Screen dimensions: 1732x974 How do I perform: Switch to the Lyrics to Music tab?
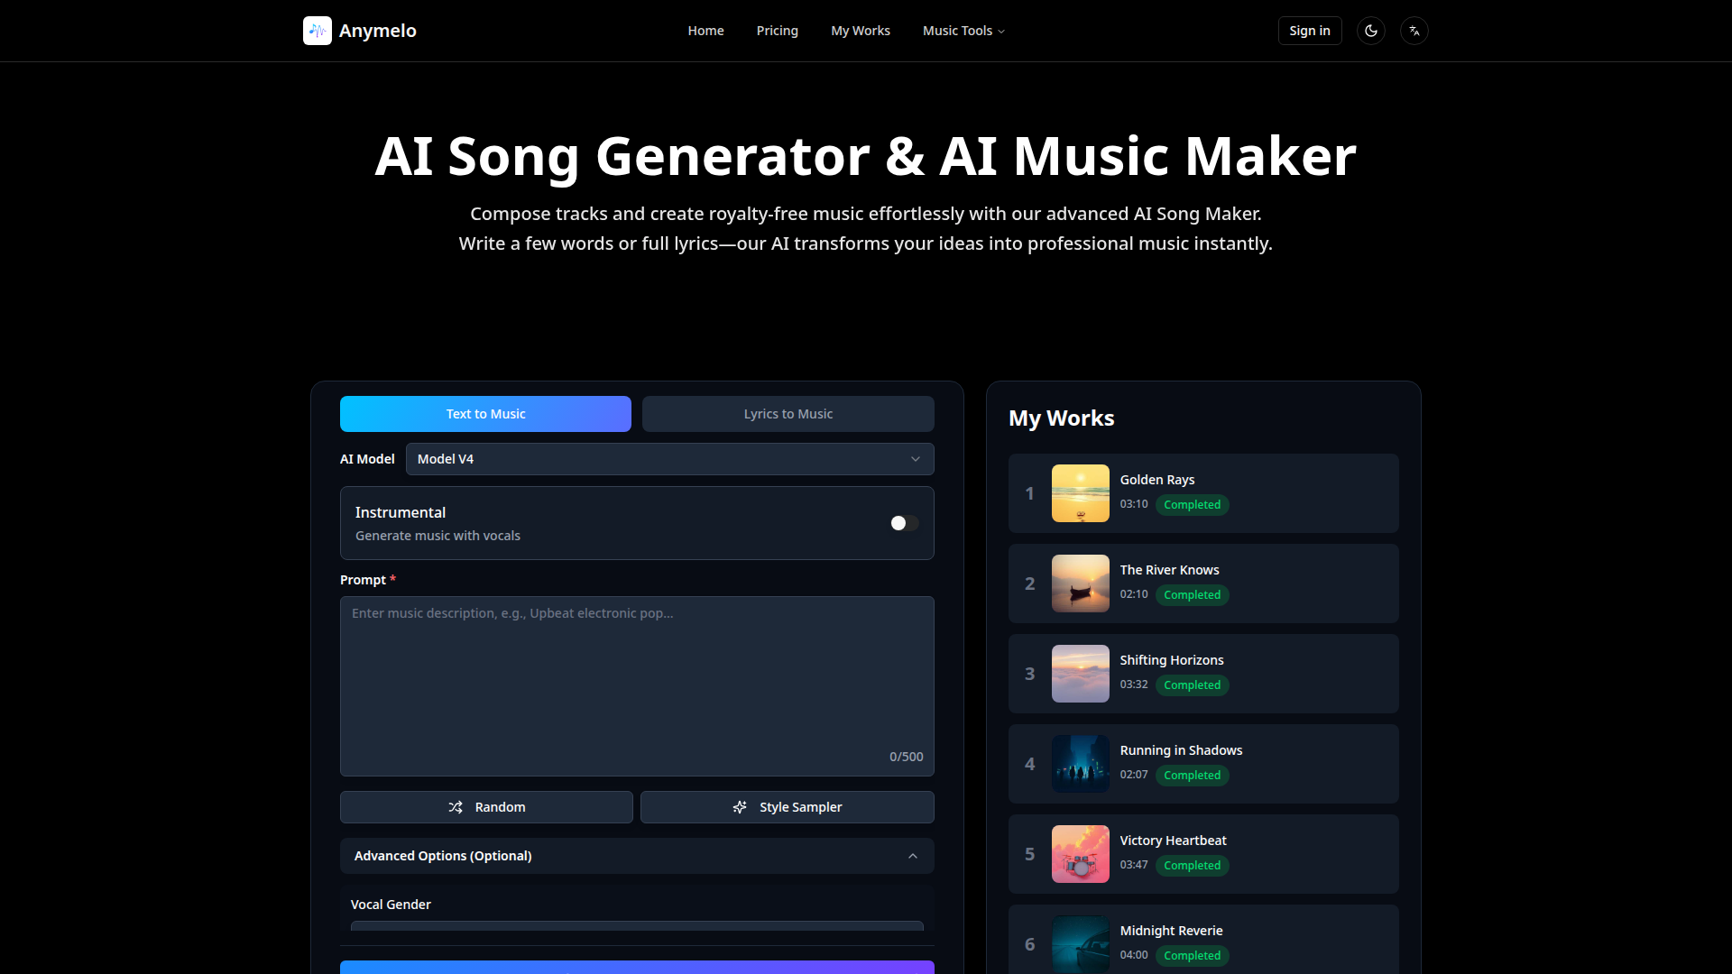click(788, 414)
